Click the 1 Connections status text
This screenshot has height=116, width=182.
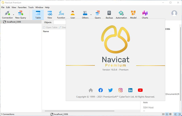point(8,114)
